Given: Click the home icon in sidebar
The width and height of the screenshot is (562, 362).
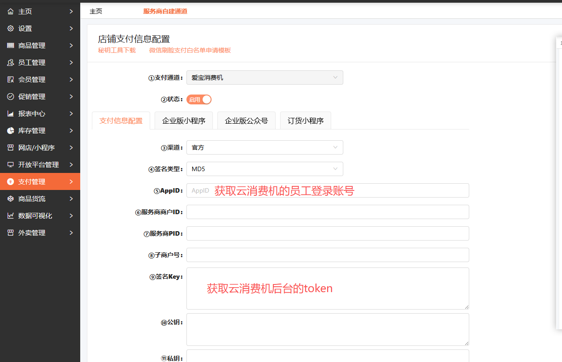Looking at the screenshot, I should tap(10, 12).
